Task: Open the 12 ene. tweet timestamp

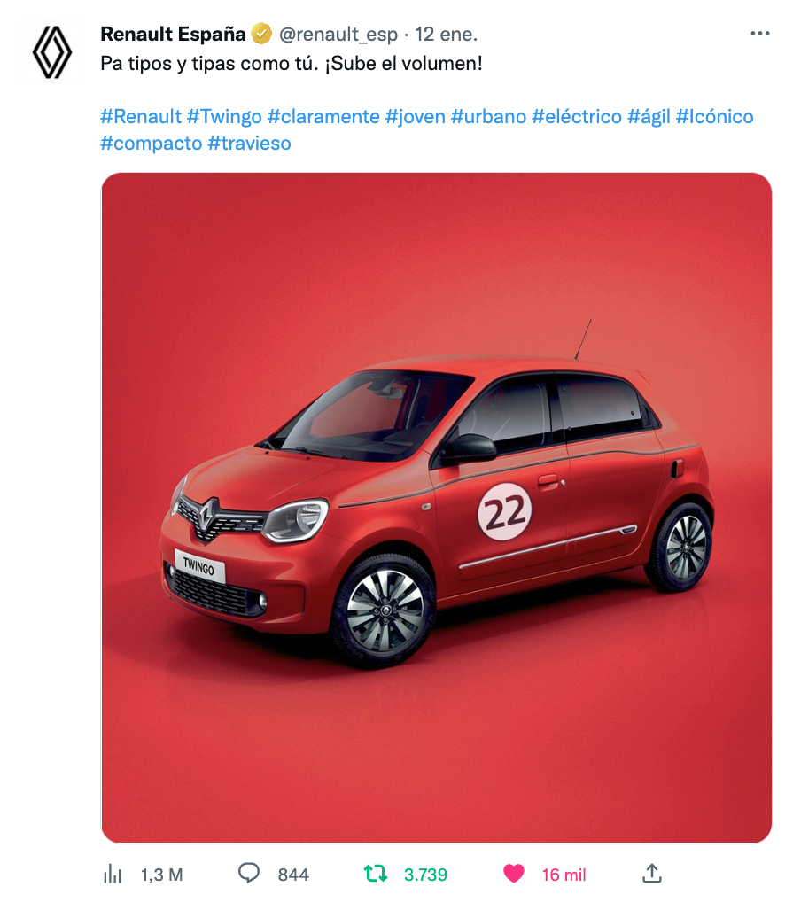Action: (447, 35)
